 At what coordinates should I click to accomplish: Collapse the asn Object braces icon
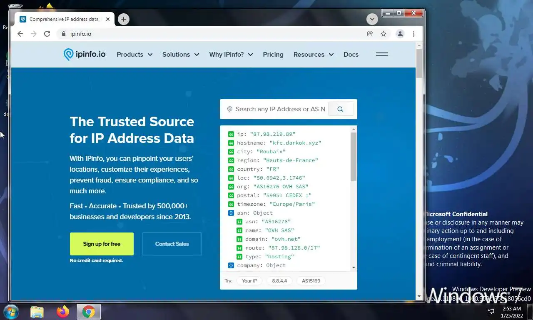(231, 213)
